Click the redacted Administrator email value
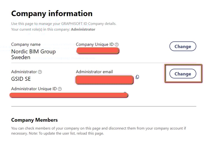The image size is (206, 141). pos(104,80)
